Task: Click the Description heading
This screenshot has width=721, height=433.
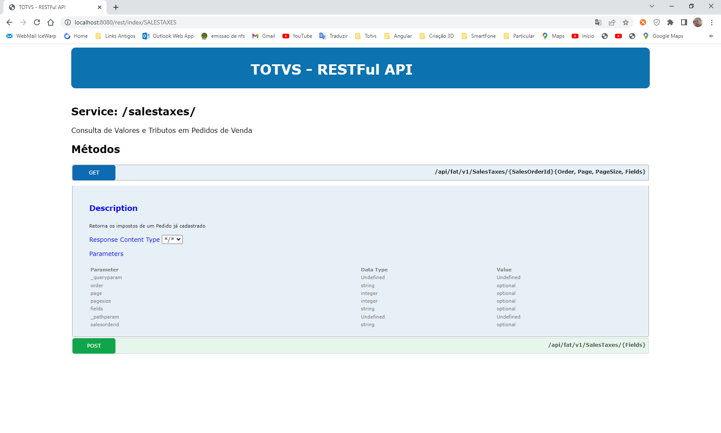Action: (x=113, y=208)
